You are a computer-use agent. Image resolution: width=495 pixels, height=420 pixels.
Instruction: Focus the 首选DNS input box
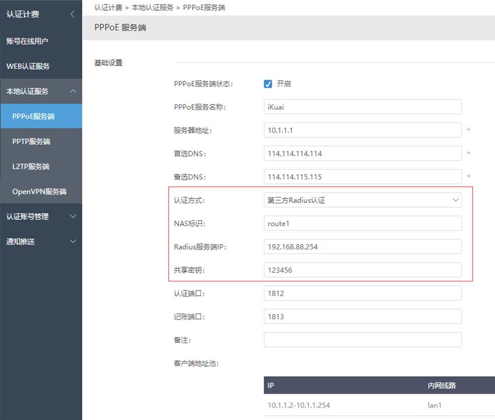pyautogui.click(x=362, y=154)
